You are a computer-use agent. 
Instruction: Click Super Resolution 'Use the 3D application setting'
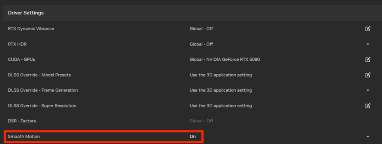(x=221, y=106)
